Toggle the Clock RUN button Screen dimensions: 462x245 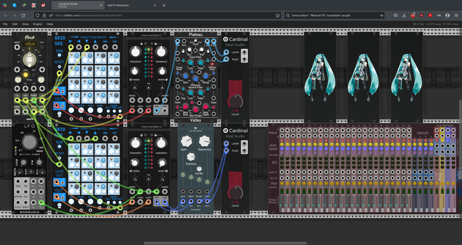pyautogui.click(x=26, y=75)
